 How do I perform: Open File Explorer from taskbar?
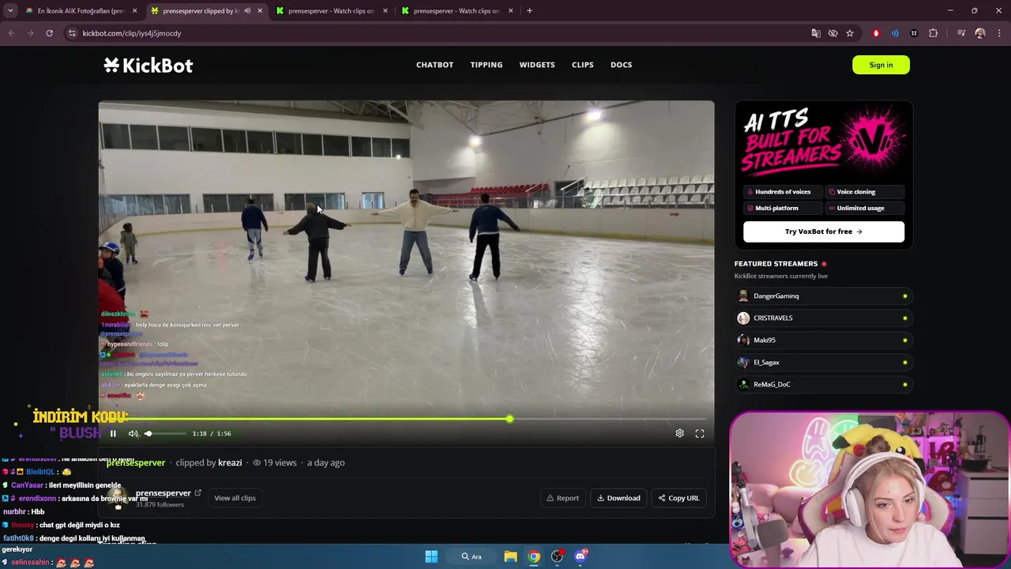click(511, 556)
